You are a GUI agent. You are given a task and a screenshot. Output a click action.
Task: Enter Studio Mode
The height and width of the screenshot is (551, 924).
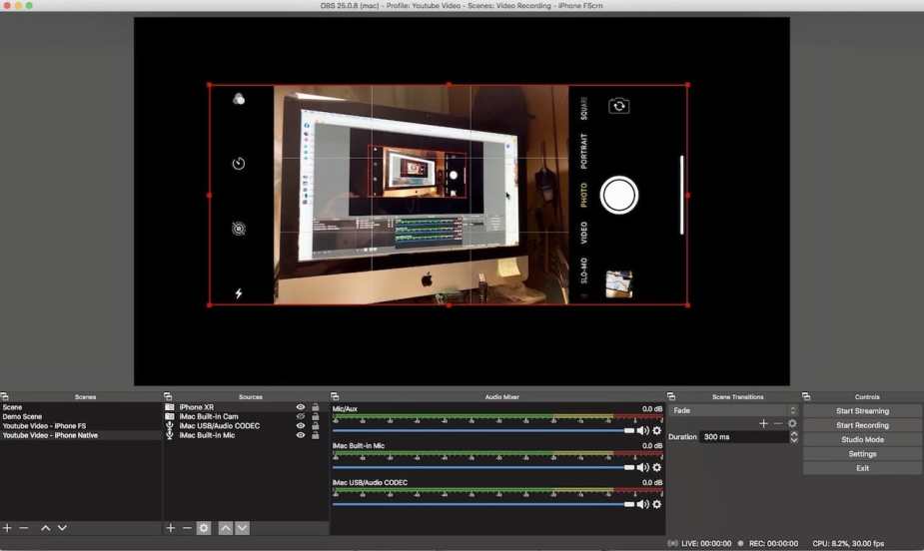(x=861, y=439)
